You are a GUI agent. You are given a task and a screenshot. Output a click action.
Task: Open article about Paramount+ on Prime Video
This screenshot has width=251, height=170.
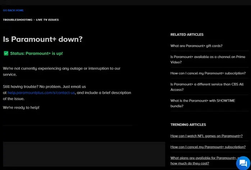[208, 60]
